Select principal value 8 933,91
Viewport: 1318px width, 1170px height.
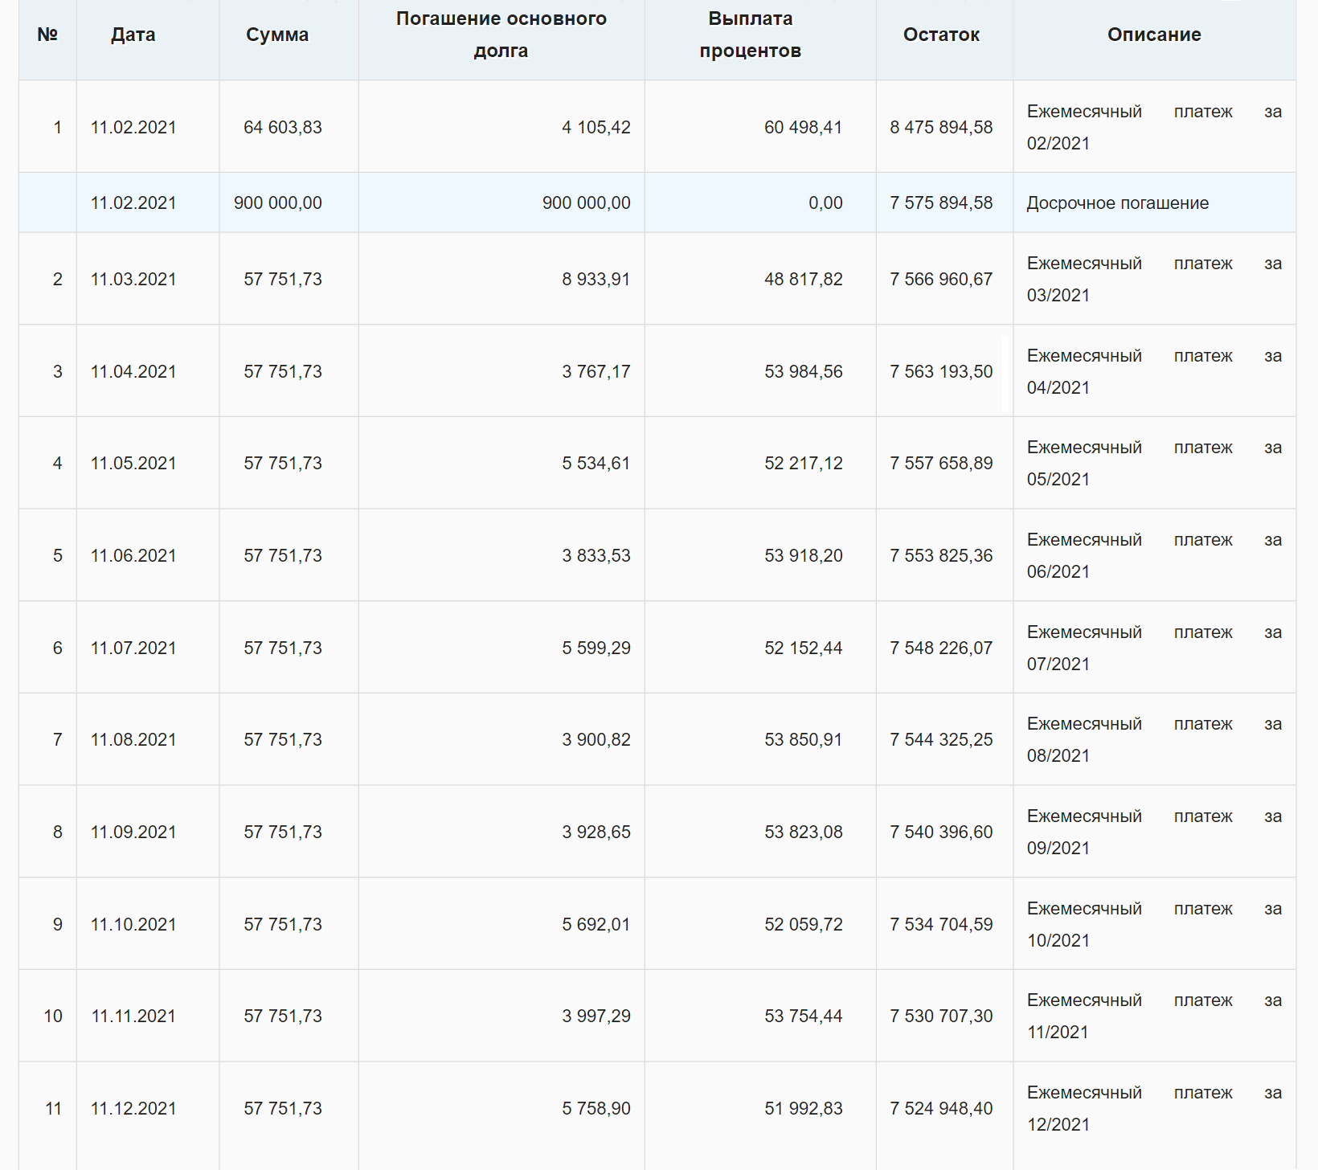(x=596, y=279)
